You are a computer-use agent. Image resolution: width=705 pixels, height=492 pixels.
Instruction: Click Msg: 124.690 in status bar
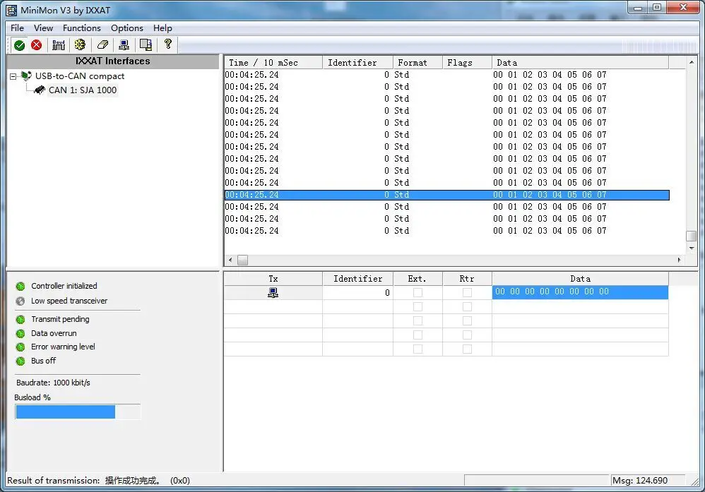tap(640, 480)
